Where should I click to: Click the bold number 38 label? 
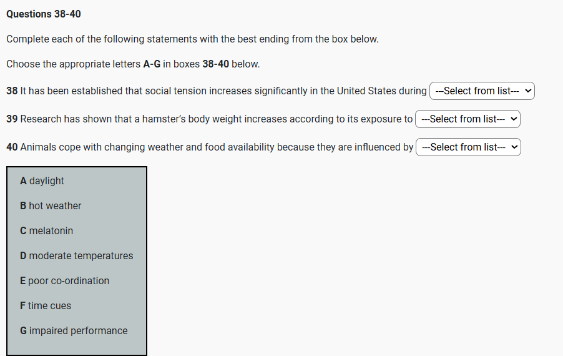(12, 91)
